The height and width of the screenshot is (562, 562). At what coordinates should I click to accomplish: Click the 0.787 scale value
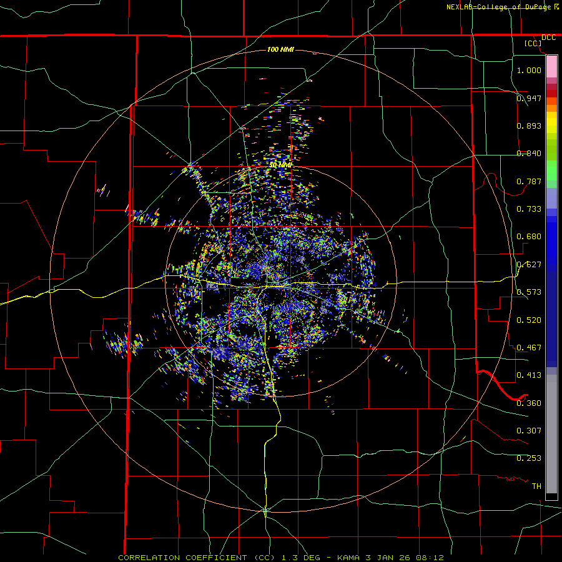[529, 181]
